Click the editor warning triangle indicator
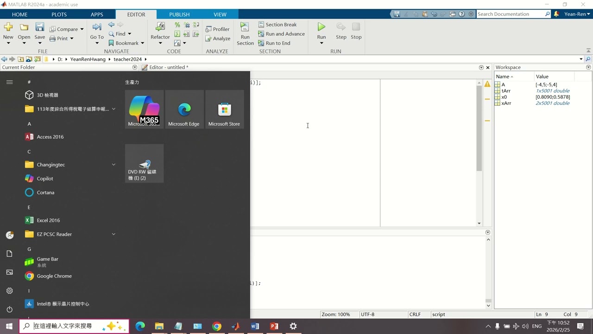The image size is (593, 334). pyautogui.click(x=487, y=84)
